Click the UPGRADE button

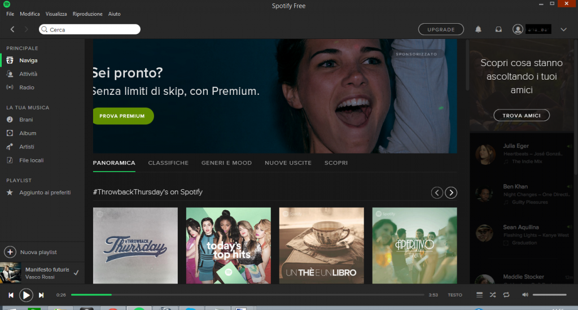[441, 29]
